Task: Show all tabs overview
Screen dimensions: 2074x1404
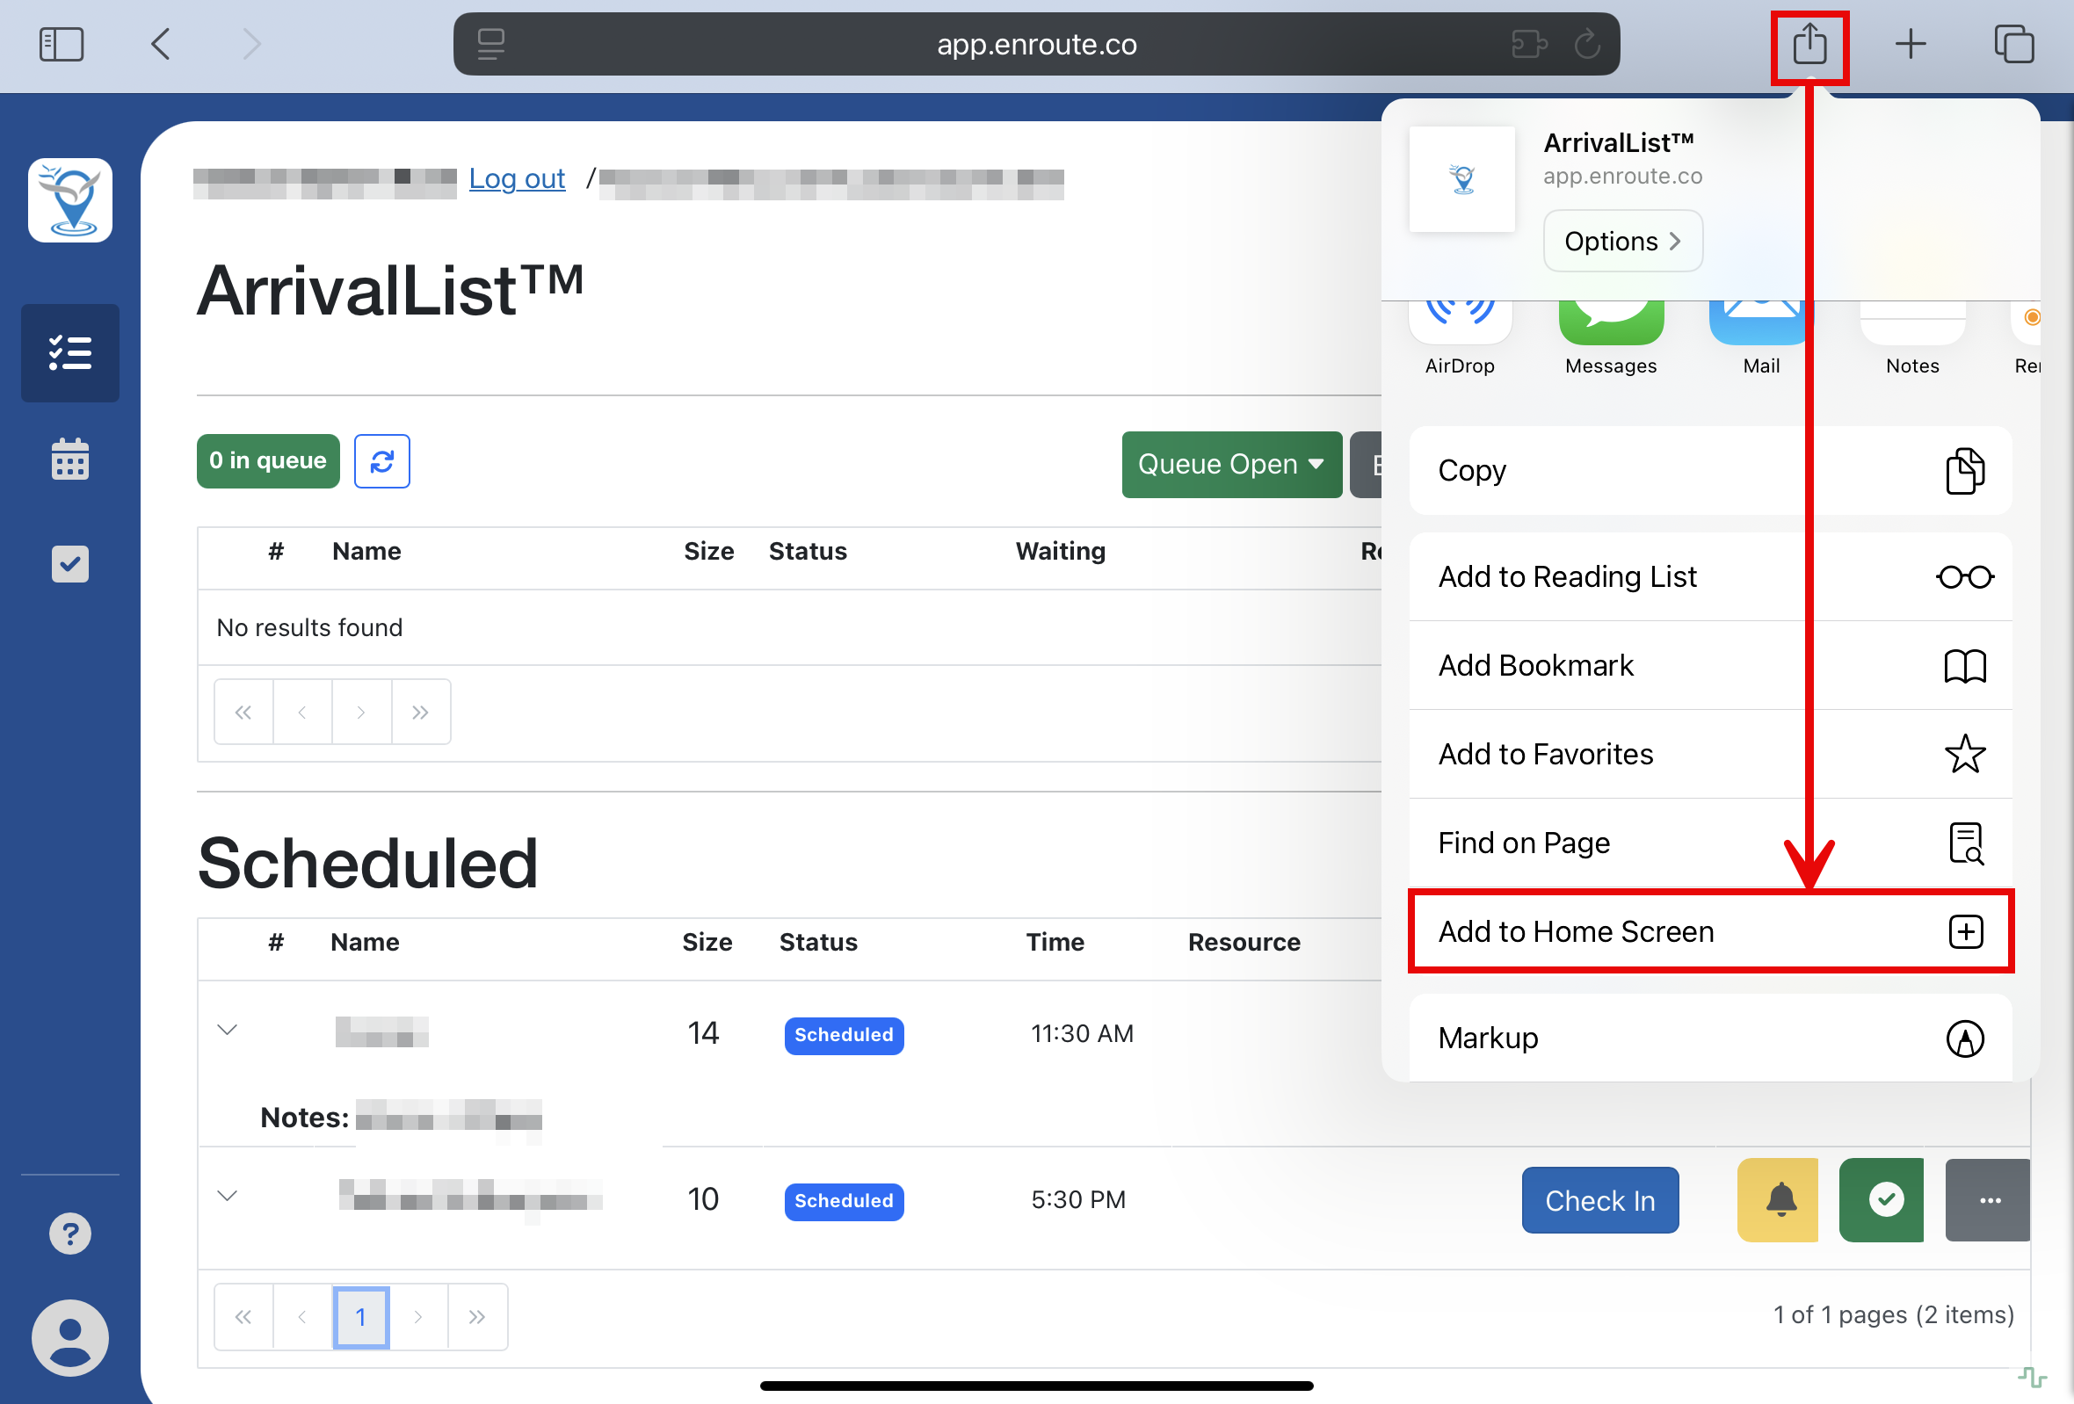Action: tap(2013, 44)
